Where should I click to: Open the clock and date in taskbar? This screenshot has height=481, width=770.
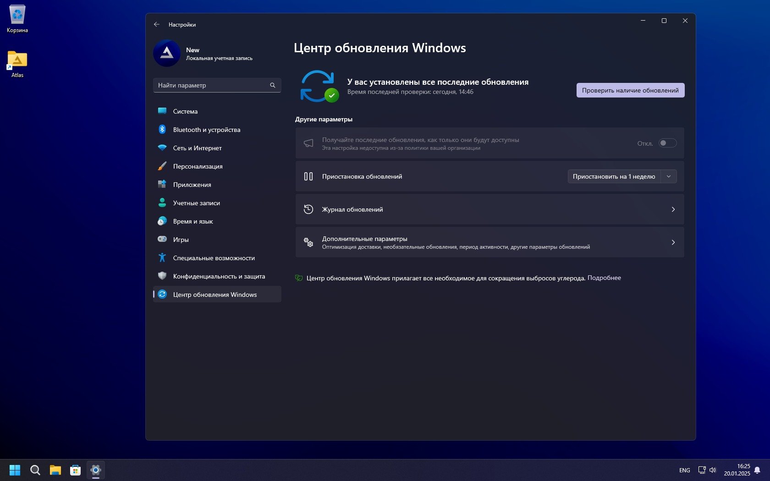[x=737, y=470]
